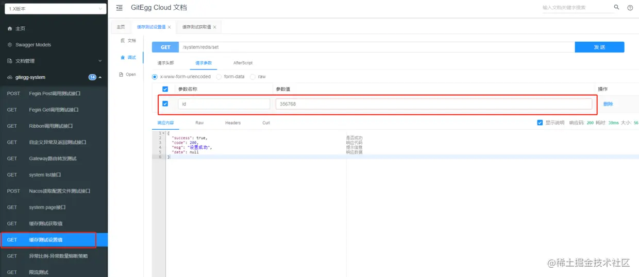Screen dimensions: 639x277
Task: Click the 14 count badge
Action: [x=92, y=77]
